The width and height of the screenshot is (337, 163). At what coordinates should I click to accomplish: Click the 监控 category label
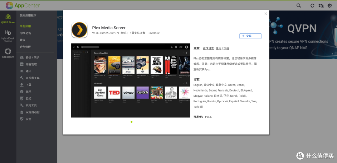29,99
